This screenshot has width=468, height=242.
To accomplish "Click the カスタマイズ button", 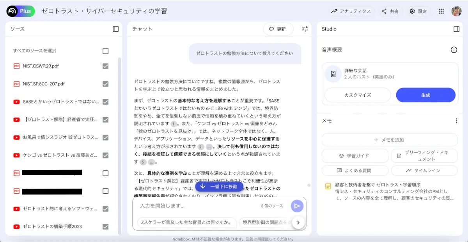I will [x=358, y=95].
